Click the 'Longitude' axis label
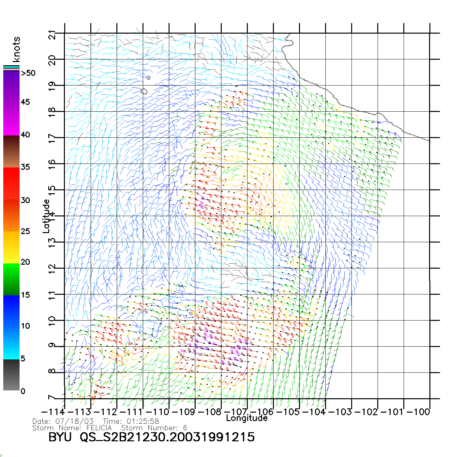The height and width of the screenshot is (457, 463). click(247, 418)
